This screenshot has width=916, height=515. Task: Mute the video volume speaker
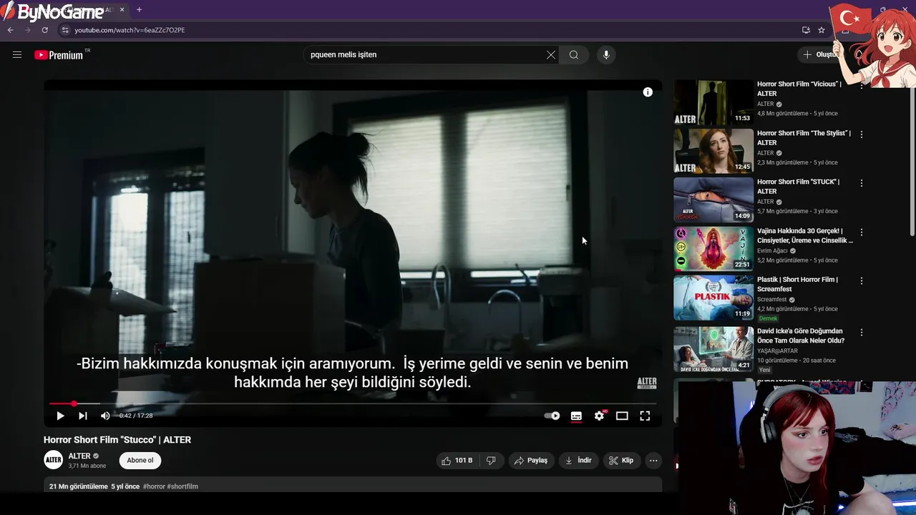105,416
